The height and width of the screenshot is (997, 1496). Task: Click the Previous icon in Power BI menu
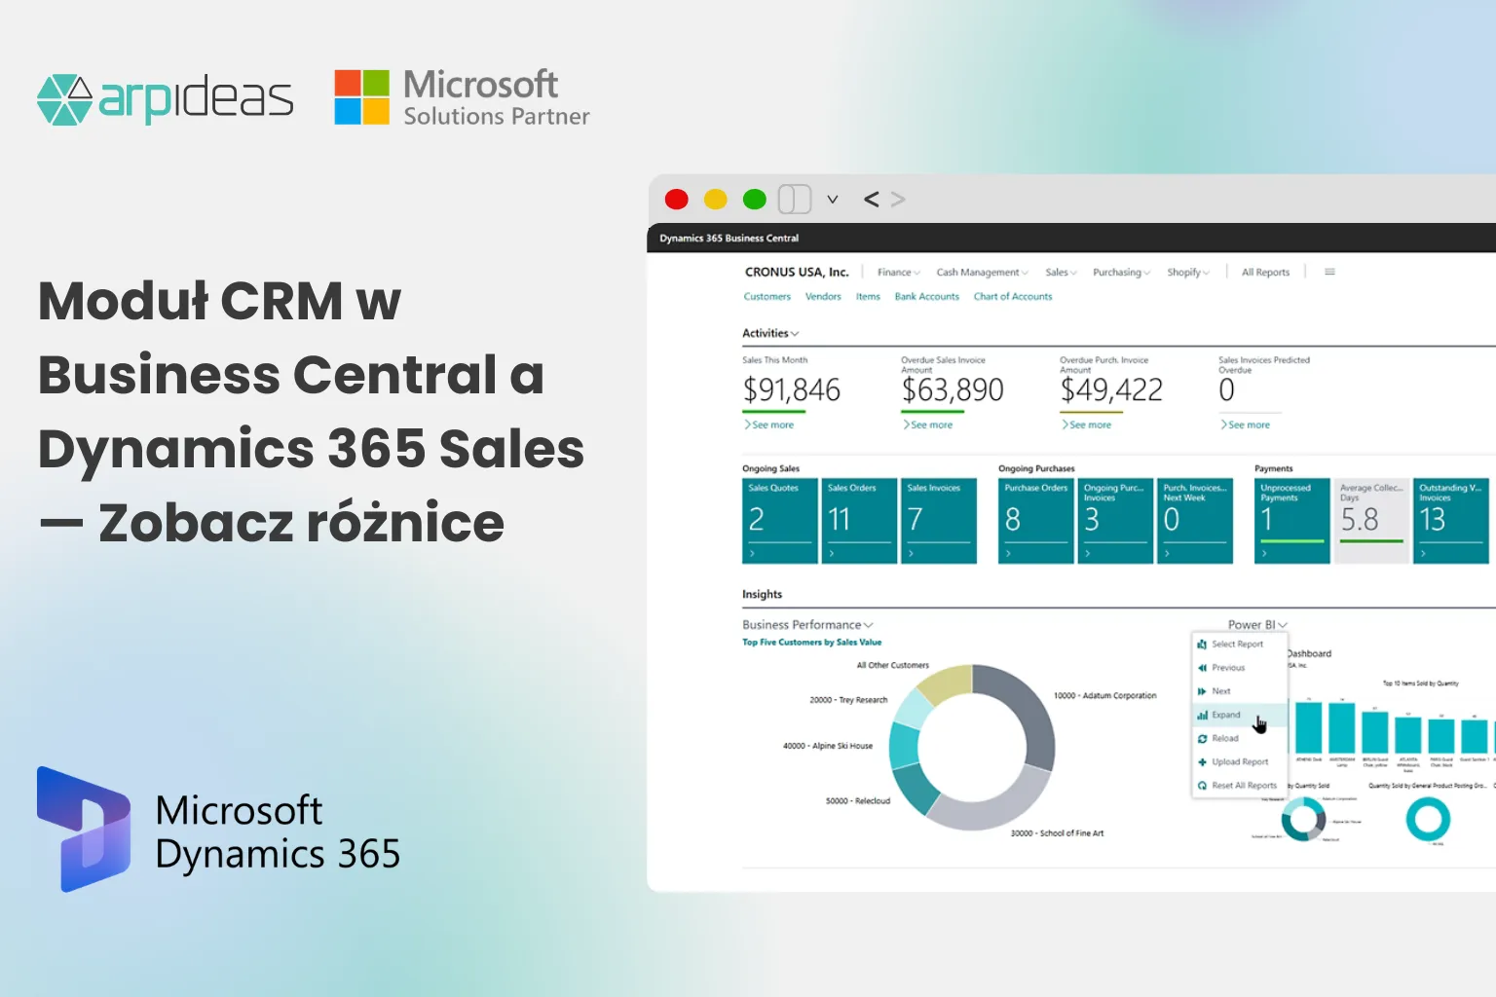(1202, 668)
